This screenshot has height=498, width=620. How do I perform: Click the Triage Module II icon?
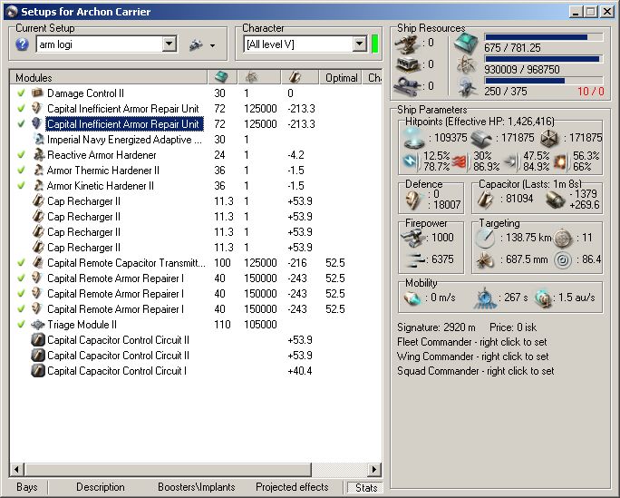point(38,325)
